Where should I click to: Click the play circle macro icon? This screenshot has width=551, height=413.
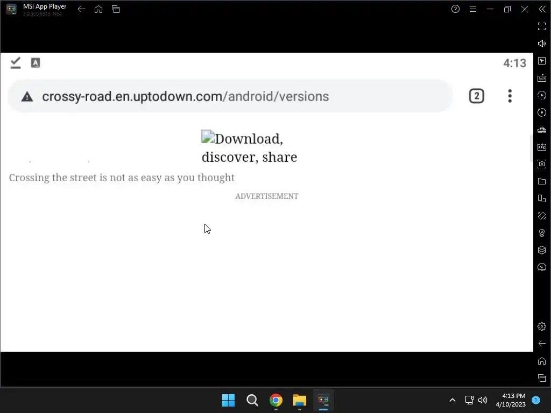coord(542,95)
